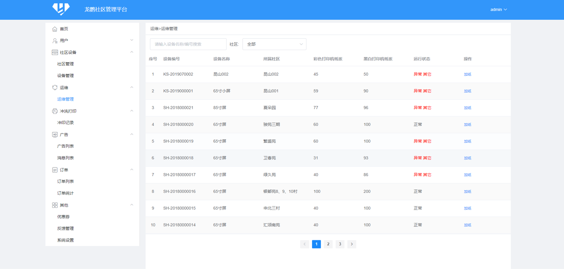This screenshot has height=269, width=564.
Task: Click the 设备编号 column header
Action: [x=171, y=59]
